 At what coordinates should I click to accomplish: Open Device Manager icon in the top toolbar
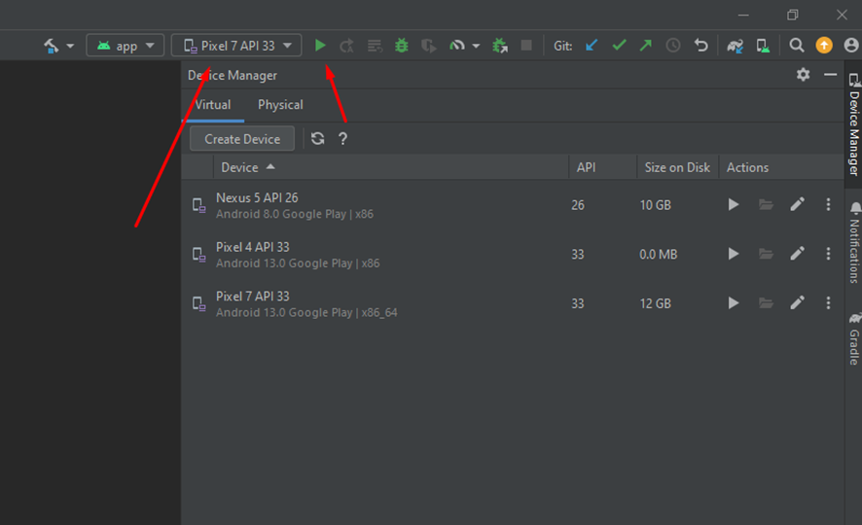[763, 46]
